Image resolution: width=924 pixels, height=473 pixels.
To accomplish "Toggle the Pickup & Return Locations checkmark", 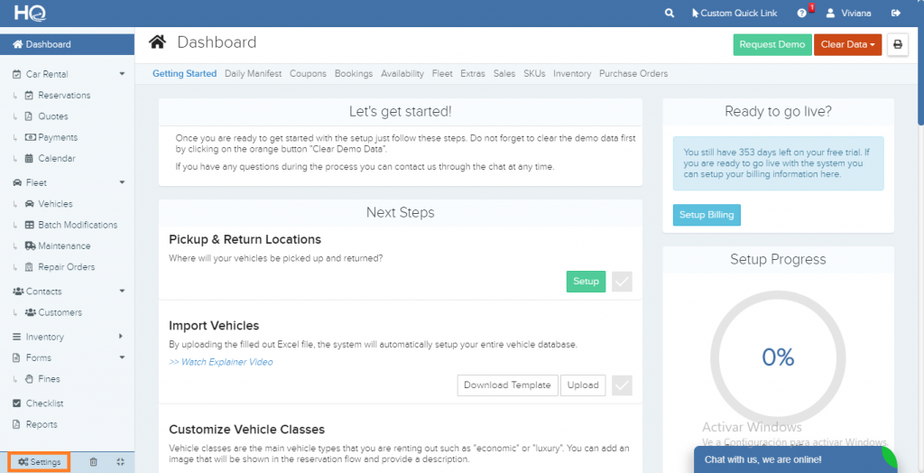I will point(622,282).
